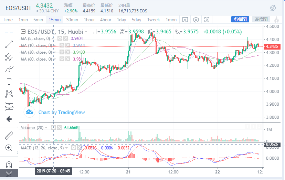
Task: Open settings for MA 10 indicator
Action: tap(62, 45)
